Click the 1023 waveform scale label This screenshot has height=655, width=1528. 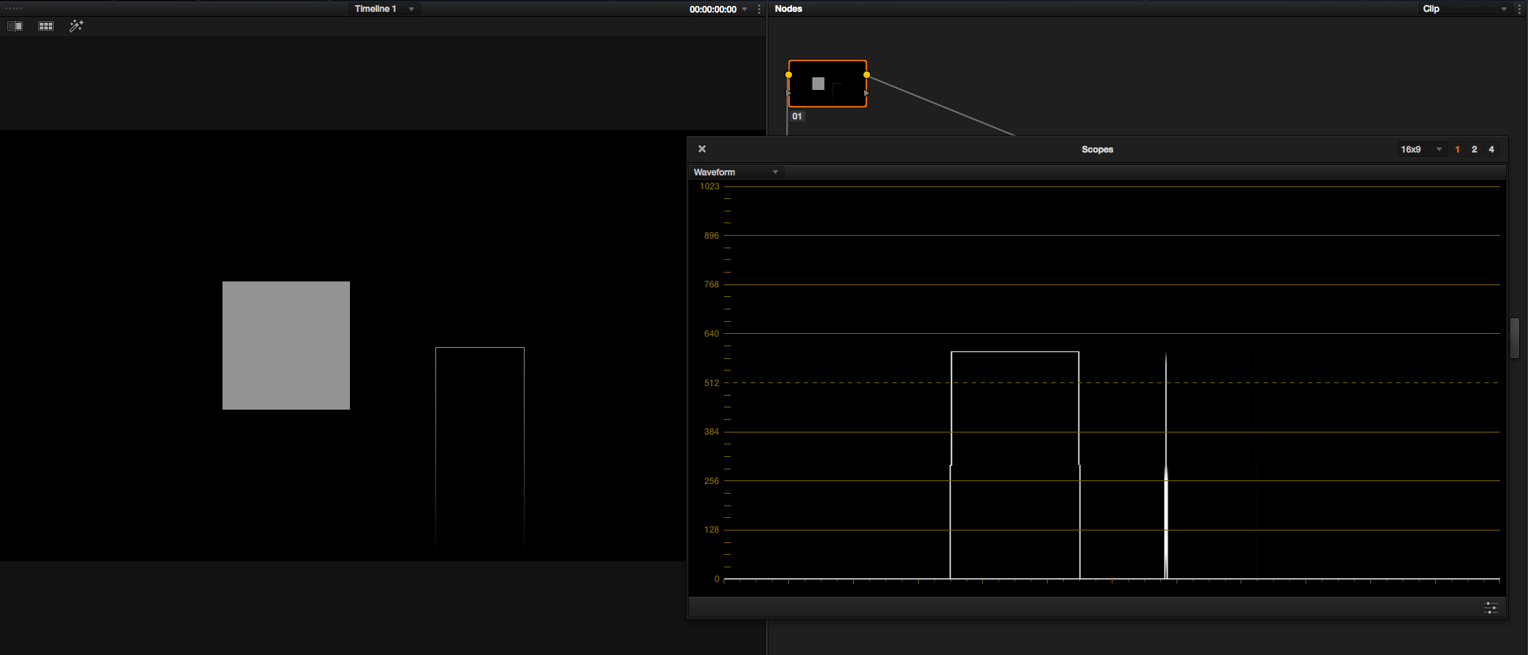click(x=709, y=186)
